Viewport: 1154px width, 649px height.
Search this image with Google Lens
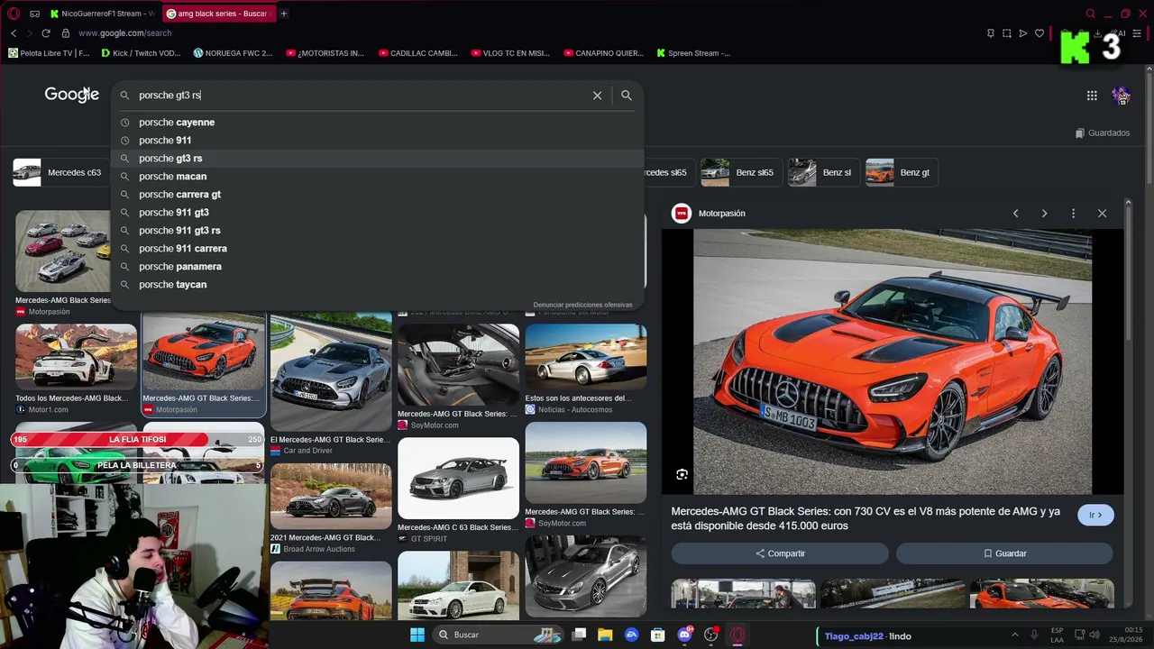(682, 474)
